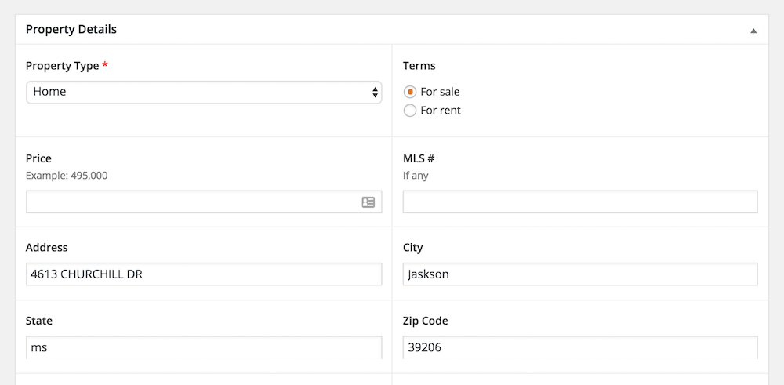Collapse the Property Details panel arrow

tap(753, 31)
